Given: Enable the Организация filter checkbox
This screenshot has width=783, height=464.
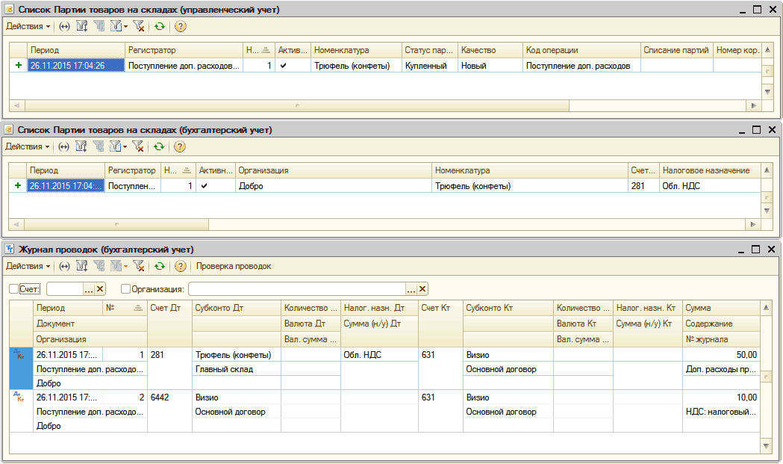Looking at the screenshot, I should pos(125,289).
